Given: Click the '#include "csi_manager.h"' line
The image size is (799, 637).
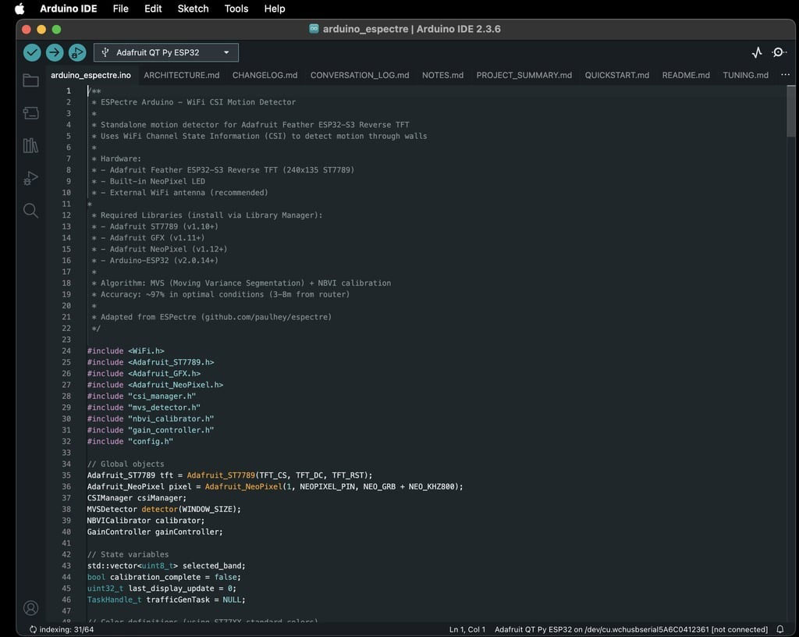Looking at the screenshot, I should pyautogui.click(x=141, y=396).
